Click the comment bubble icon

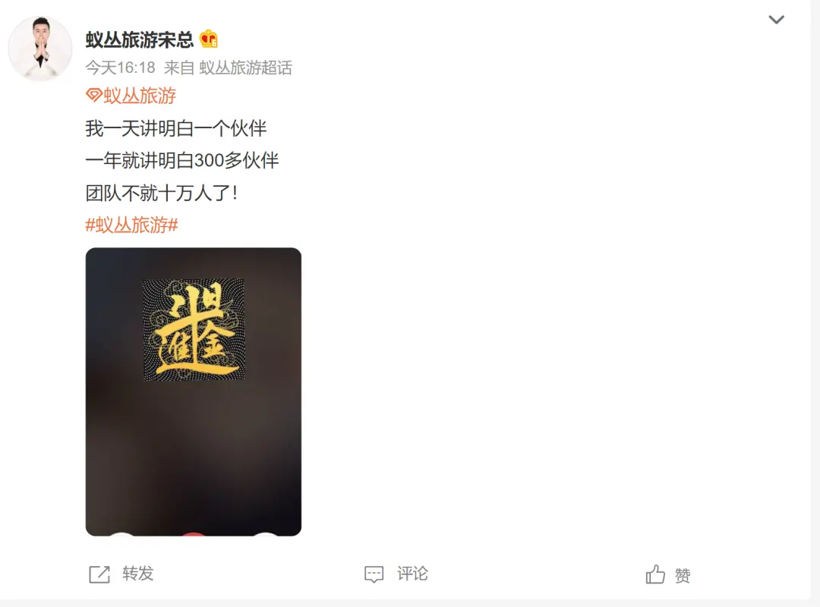[374, 574]
